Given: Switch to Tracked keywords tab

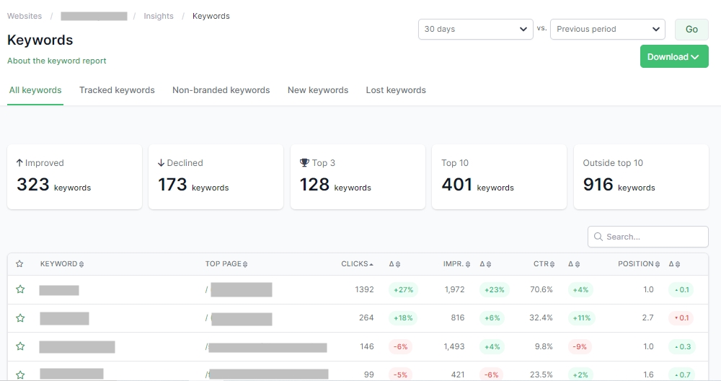Looking at the screenshot, I should pos(117,90).
